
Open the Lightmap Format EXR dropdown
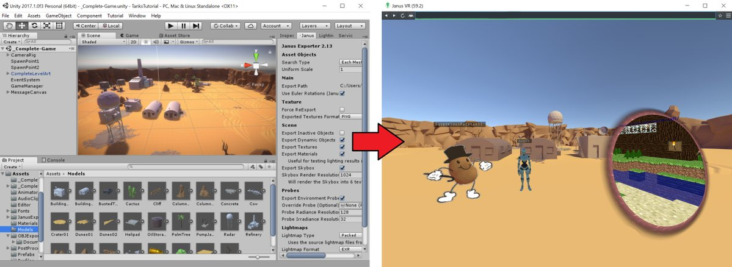pyautogui.click(x=350, y=249)
